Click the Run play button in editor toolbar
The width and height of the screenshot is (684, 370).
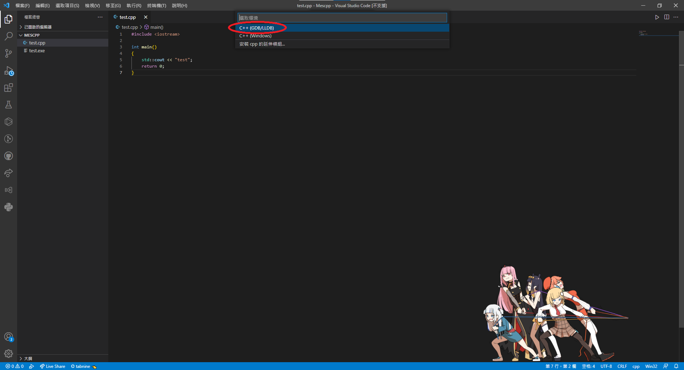pos(657,17)
